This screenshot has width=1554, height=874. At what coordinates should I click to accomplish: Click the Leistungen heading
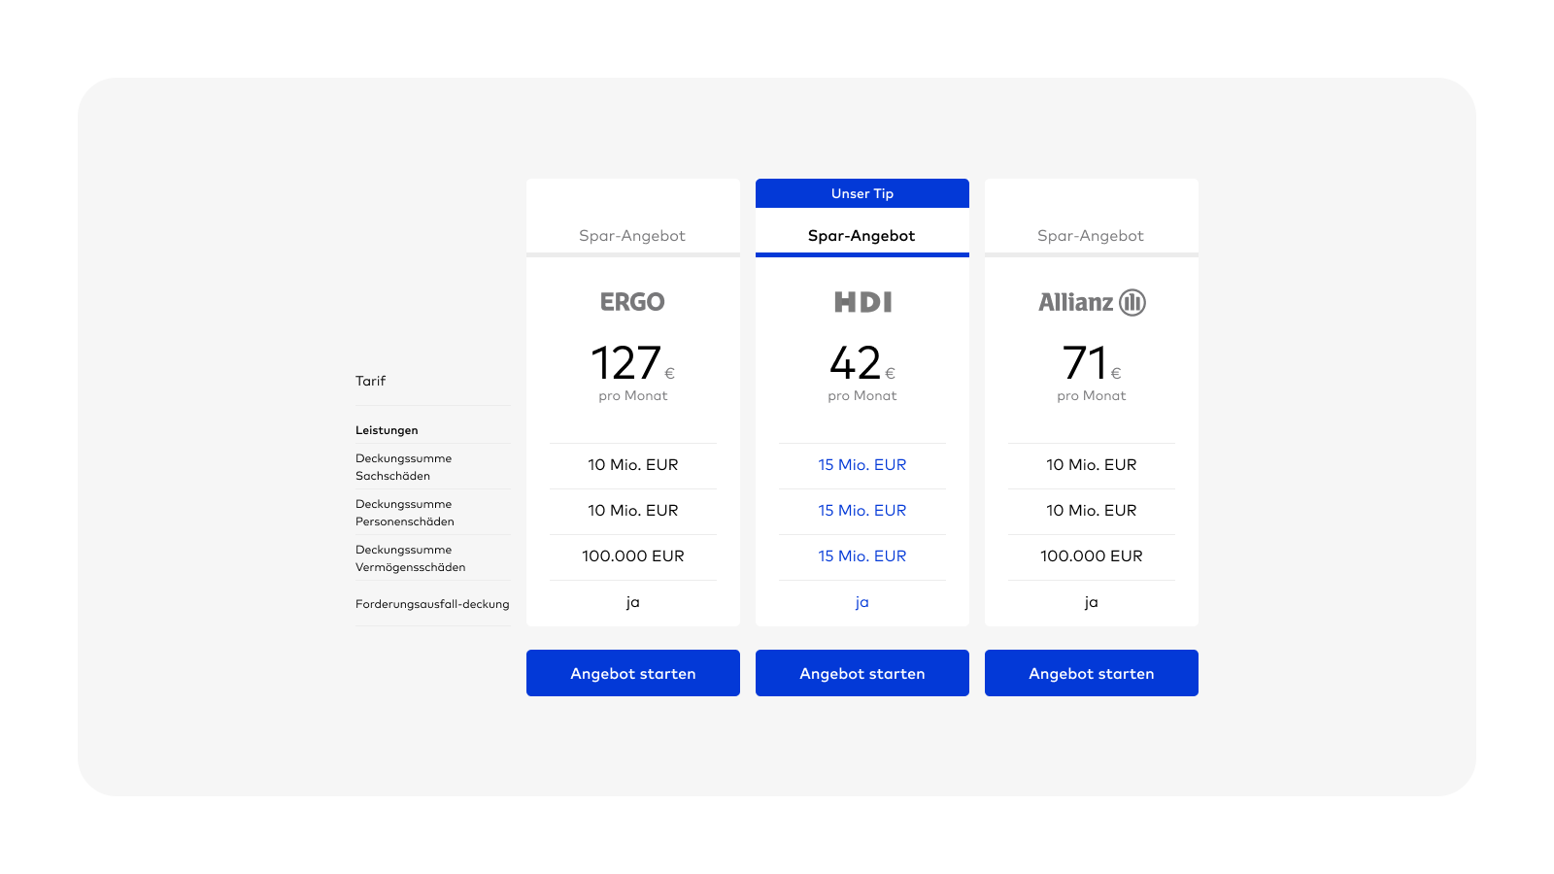[x=387, y=430]
